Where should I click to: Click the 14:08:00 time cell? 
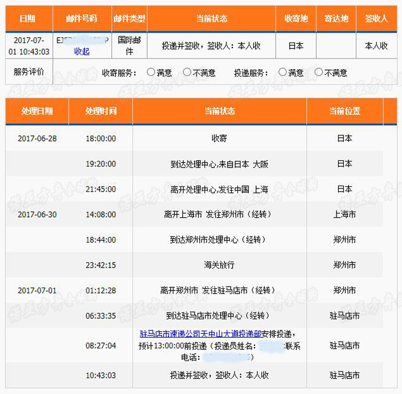click(101, 214)
